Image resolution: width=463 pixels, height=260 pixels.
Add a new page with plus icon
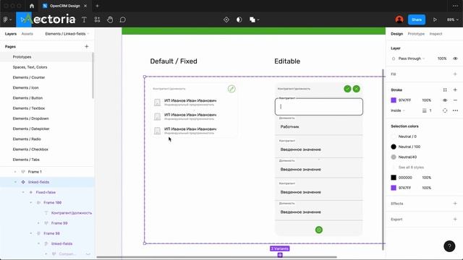click(87, 46)
